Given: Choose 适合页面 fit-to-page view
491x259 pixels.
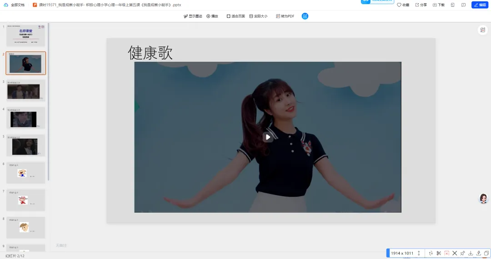Looking at the screenshot, I should coord(236,16).
